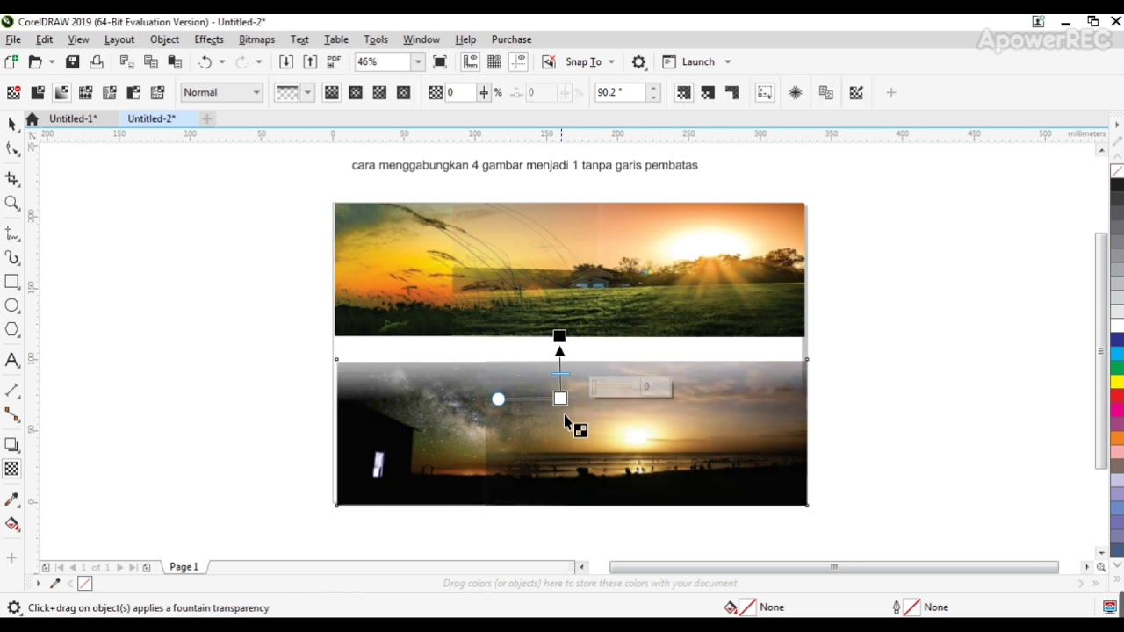Open the Layout menu

(119, 39)
